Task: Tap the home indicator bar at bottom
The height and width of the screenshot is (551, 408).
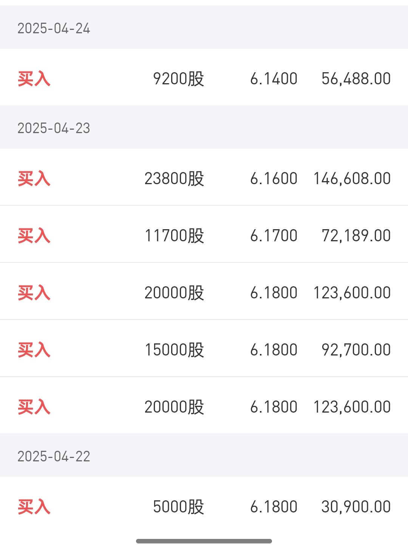Action: click(204, 541)
